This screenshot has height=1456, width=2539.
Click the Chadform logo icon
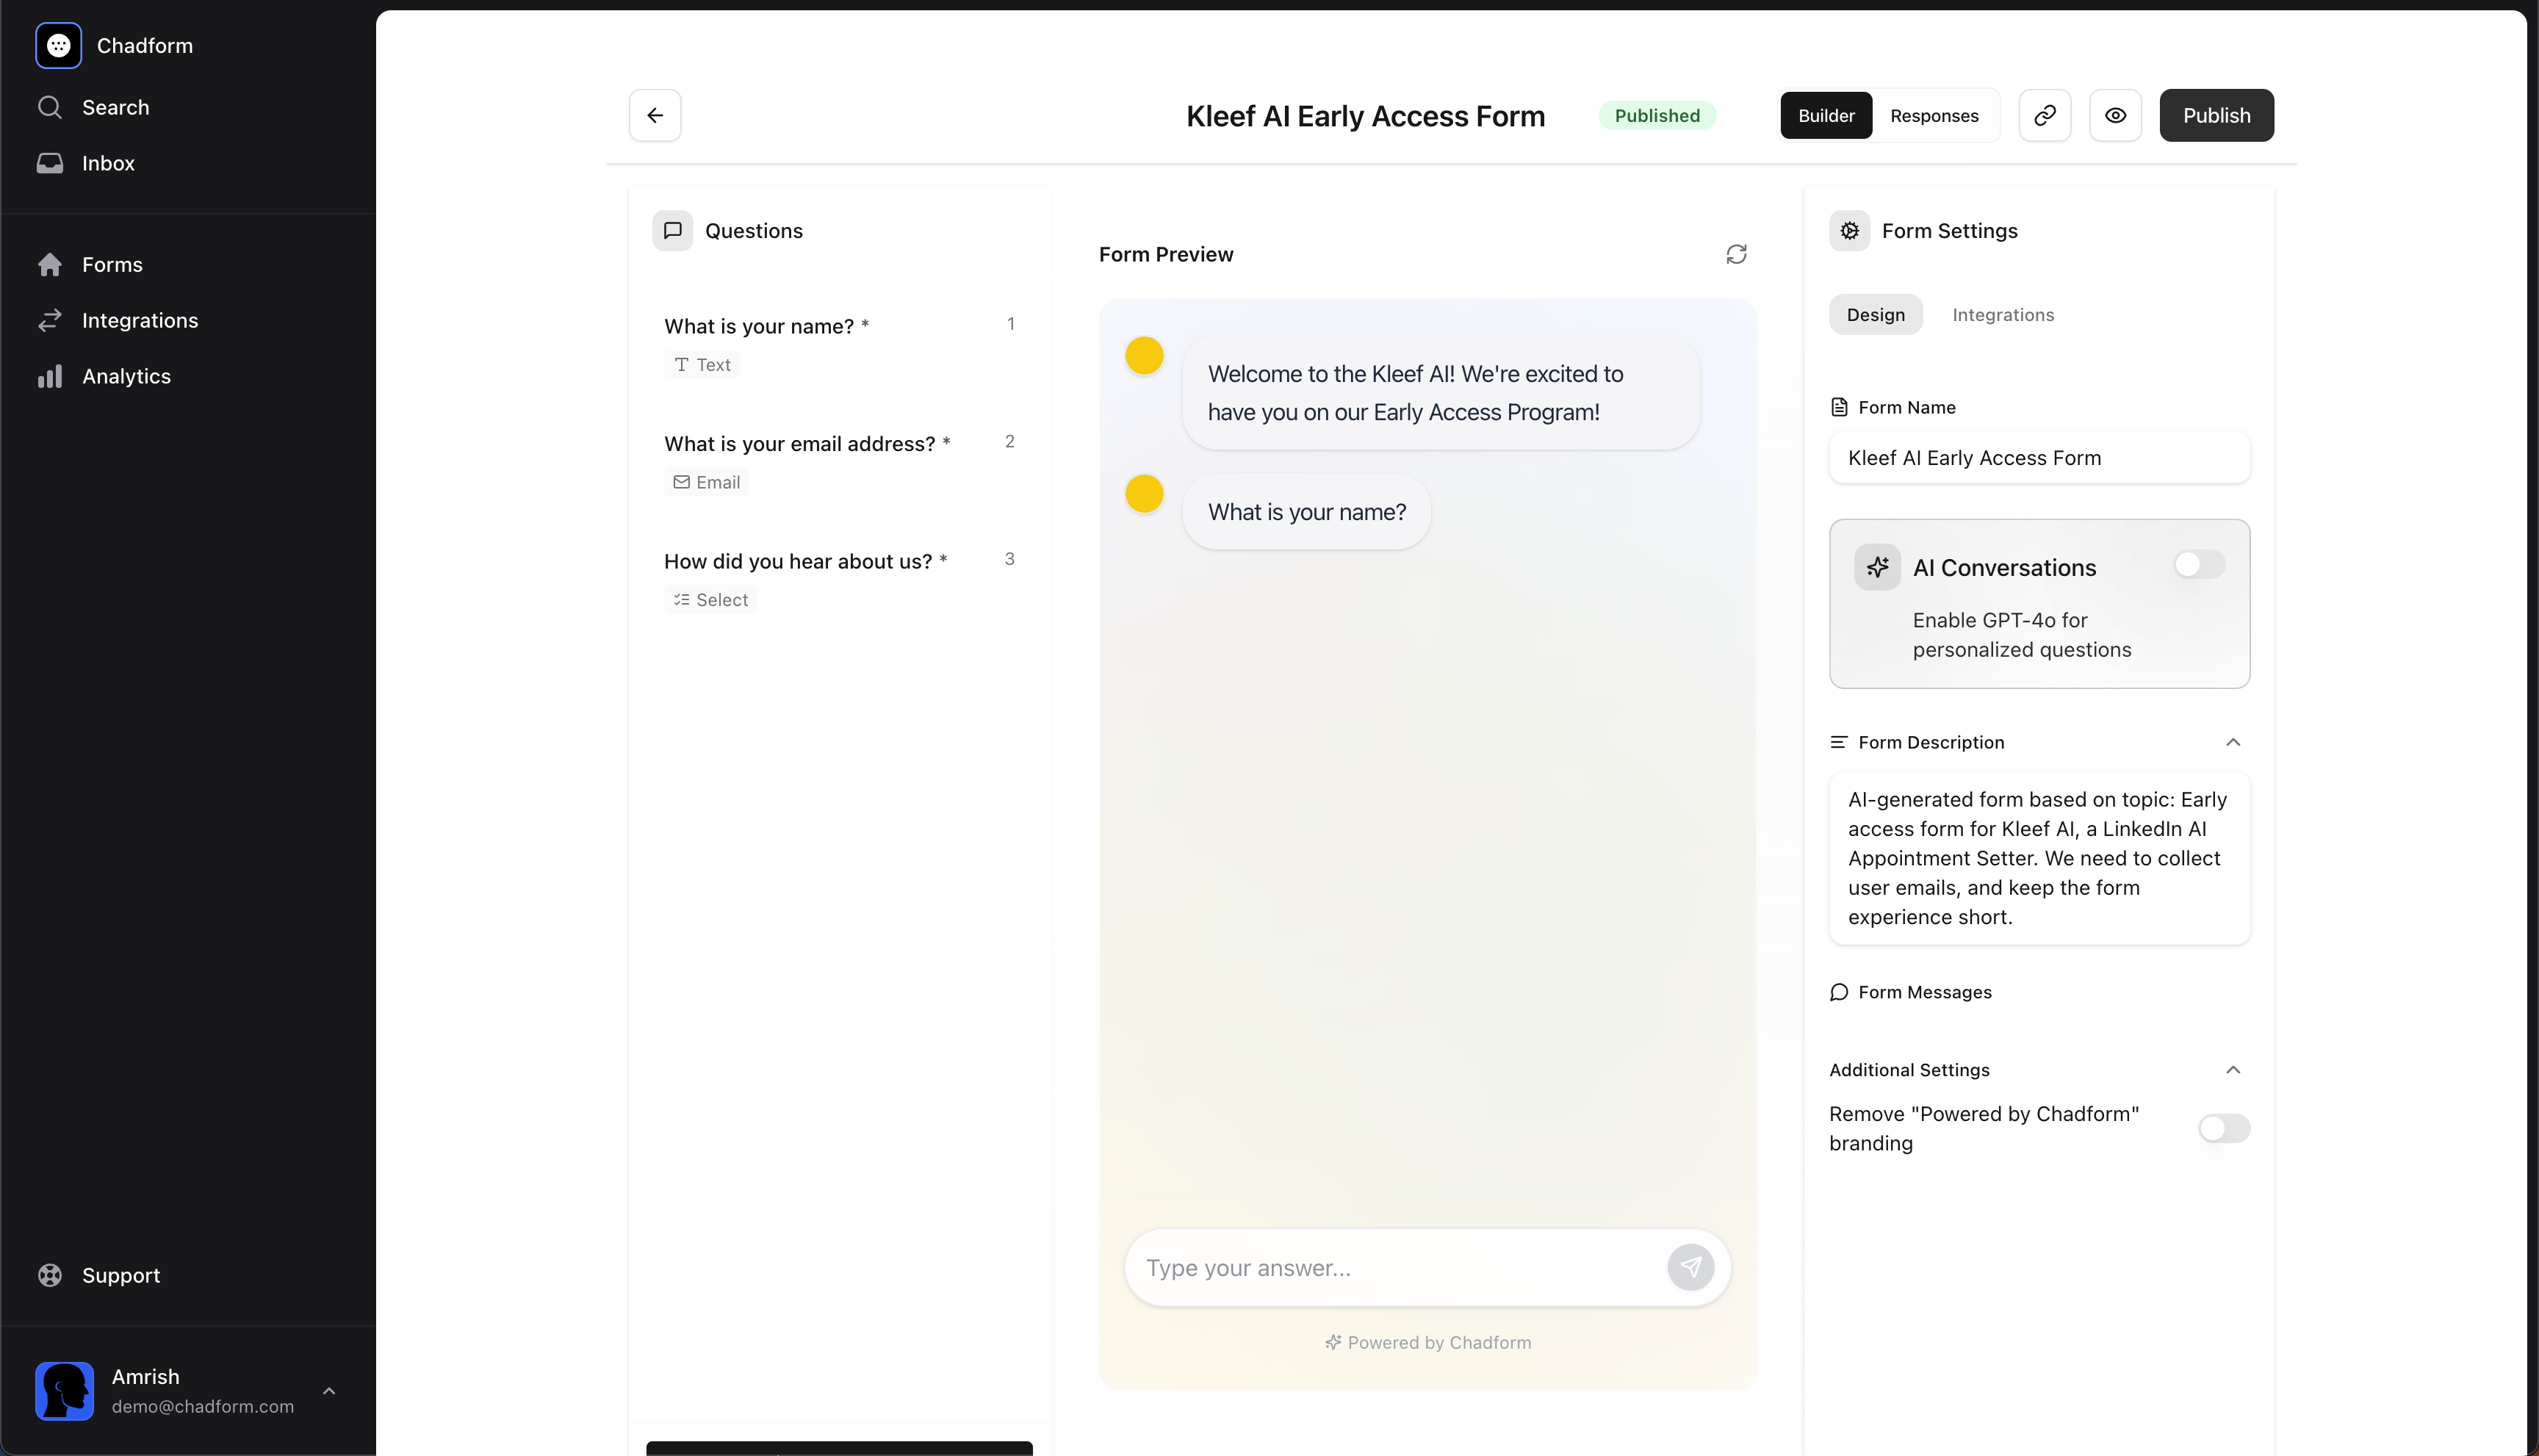[x=58, y=46]
